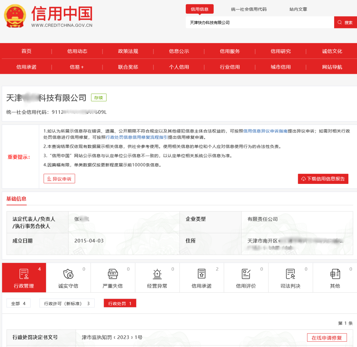Select the 基础信息 tab heading
357x347 pixels.
pos(17,199)
